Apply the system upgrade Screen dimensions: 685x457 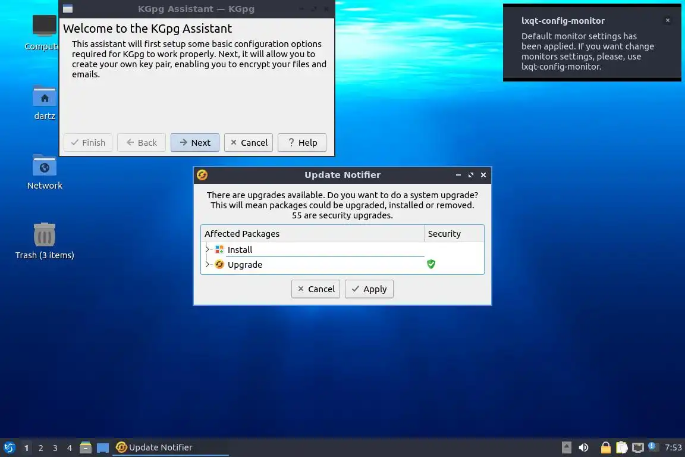tap(369, 289)
